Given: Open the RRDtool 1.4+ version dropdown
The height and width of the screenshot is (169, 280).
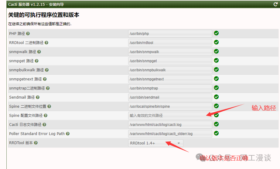Looking at the screenshot, I should [156, 143].
